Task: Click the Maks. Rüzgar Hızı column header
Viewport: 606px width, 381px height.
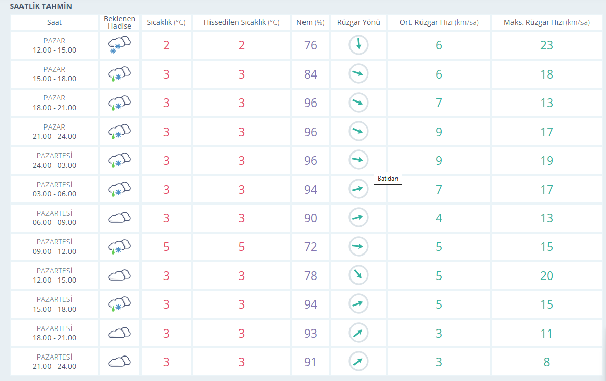Action: point(547,22)
